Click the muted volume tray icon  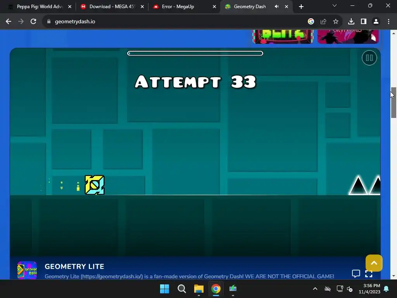(350, 289)
